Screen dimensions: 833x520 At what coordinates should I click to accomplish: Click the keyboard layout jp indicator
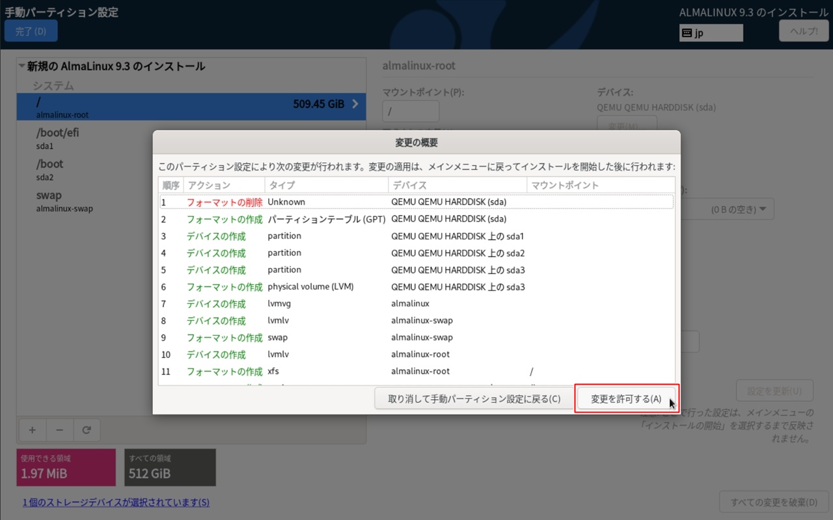coord(711,33)
